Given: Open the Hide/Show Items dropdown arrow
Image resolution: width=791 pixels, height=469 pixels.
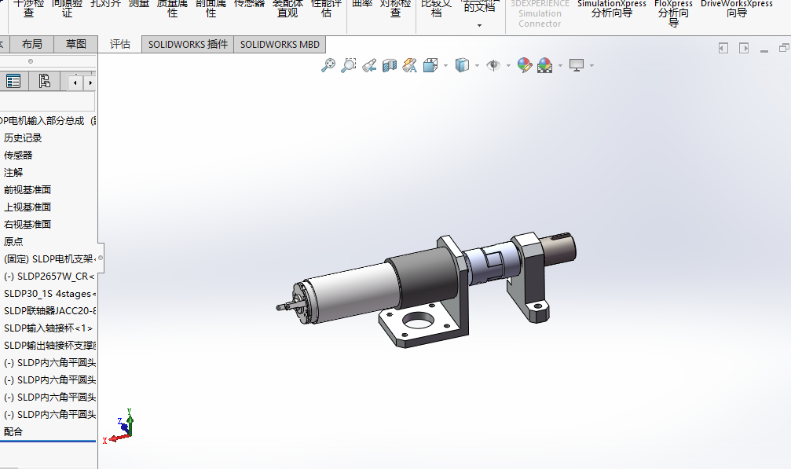Looking at the screenshot, I should 508,65.
